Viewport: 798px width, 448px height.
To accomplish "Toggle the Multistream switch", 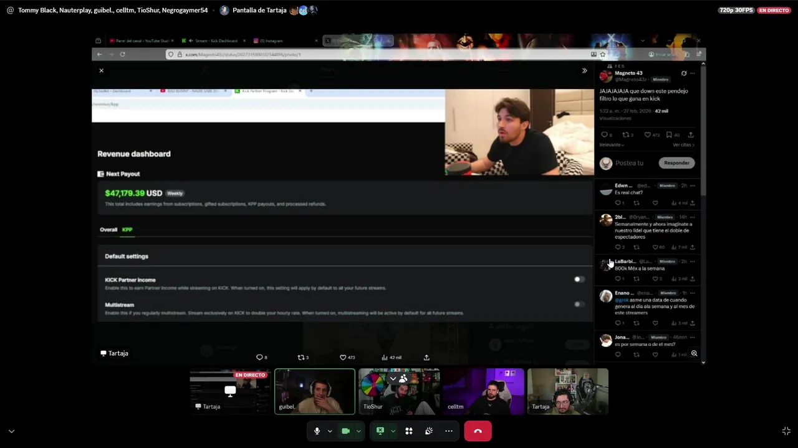I will [x=579, y=304].
